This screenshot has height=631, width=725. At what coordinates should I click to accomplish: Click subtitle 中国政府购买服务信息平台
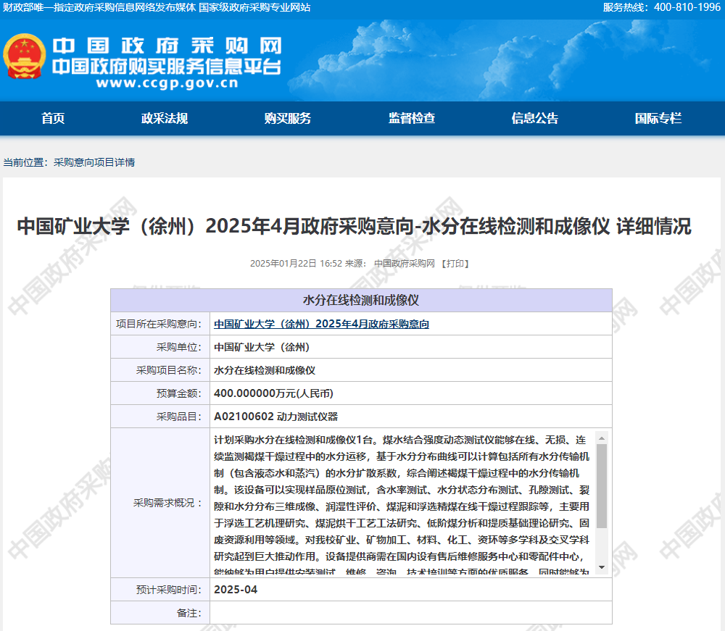(x=167, y=67)
